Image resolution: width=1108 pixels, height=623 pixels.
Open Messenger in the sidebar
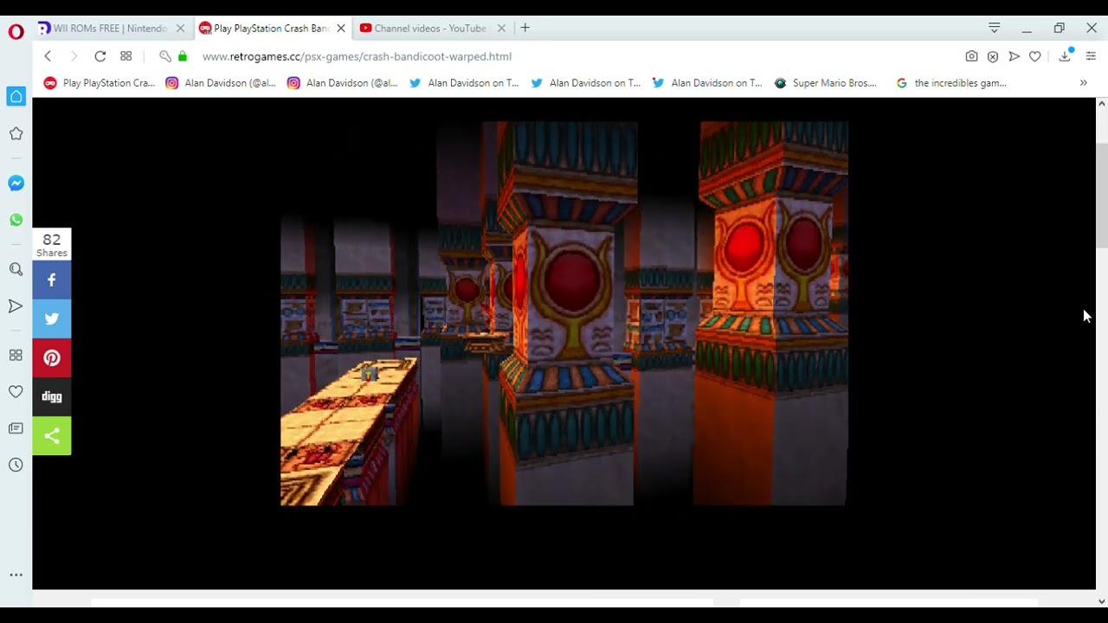point(16,183)
